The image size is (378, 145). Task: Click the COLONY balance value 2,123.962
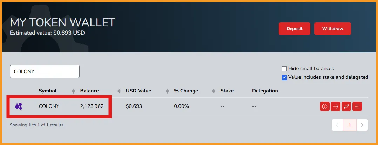(x=92, y=106)
